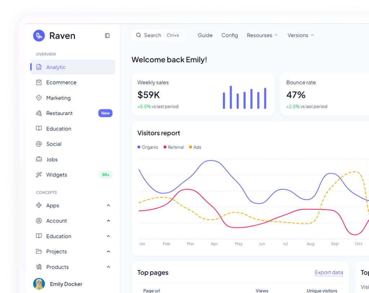Screen dimensions: 369x293
Task: Click the Raven logo icon
Action: click(39, 36)
